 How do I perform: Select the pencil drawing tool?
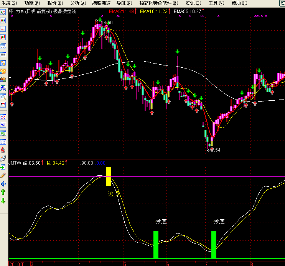click(x=3, y=175)
